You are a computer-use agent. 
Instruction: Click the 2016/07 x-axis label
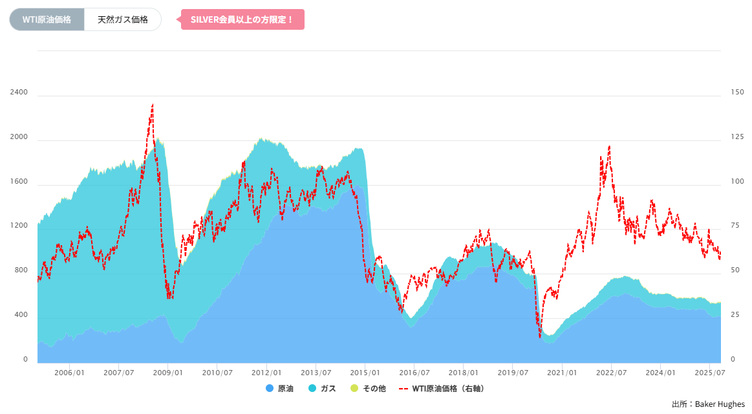pyautogui.click(x=414, y=373)
